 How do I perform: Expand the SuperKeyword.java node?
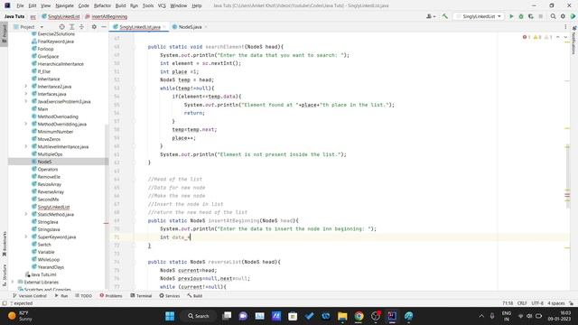(26, 237)
